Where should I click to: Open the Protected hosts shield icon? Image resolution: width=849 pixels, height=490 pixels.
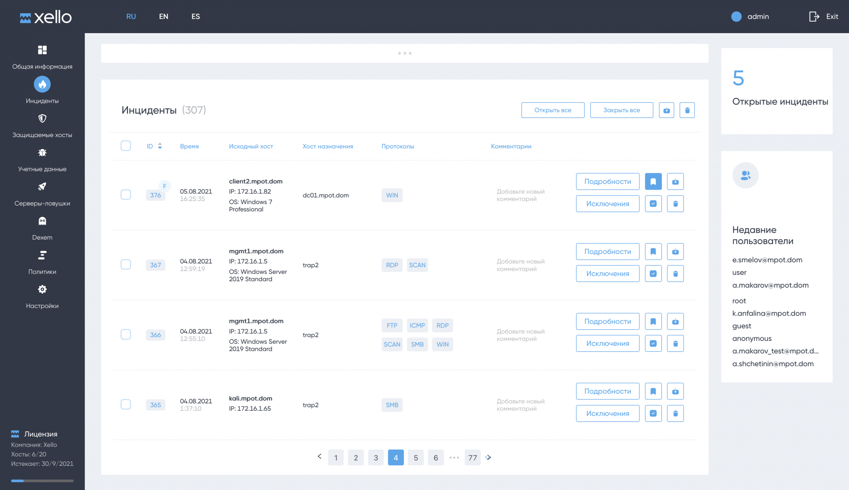[42, 118]
